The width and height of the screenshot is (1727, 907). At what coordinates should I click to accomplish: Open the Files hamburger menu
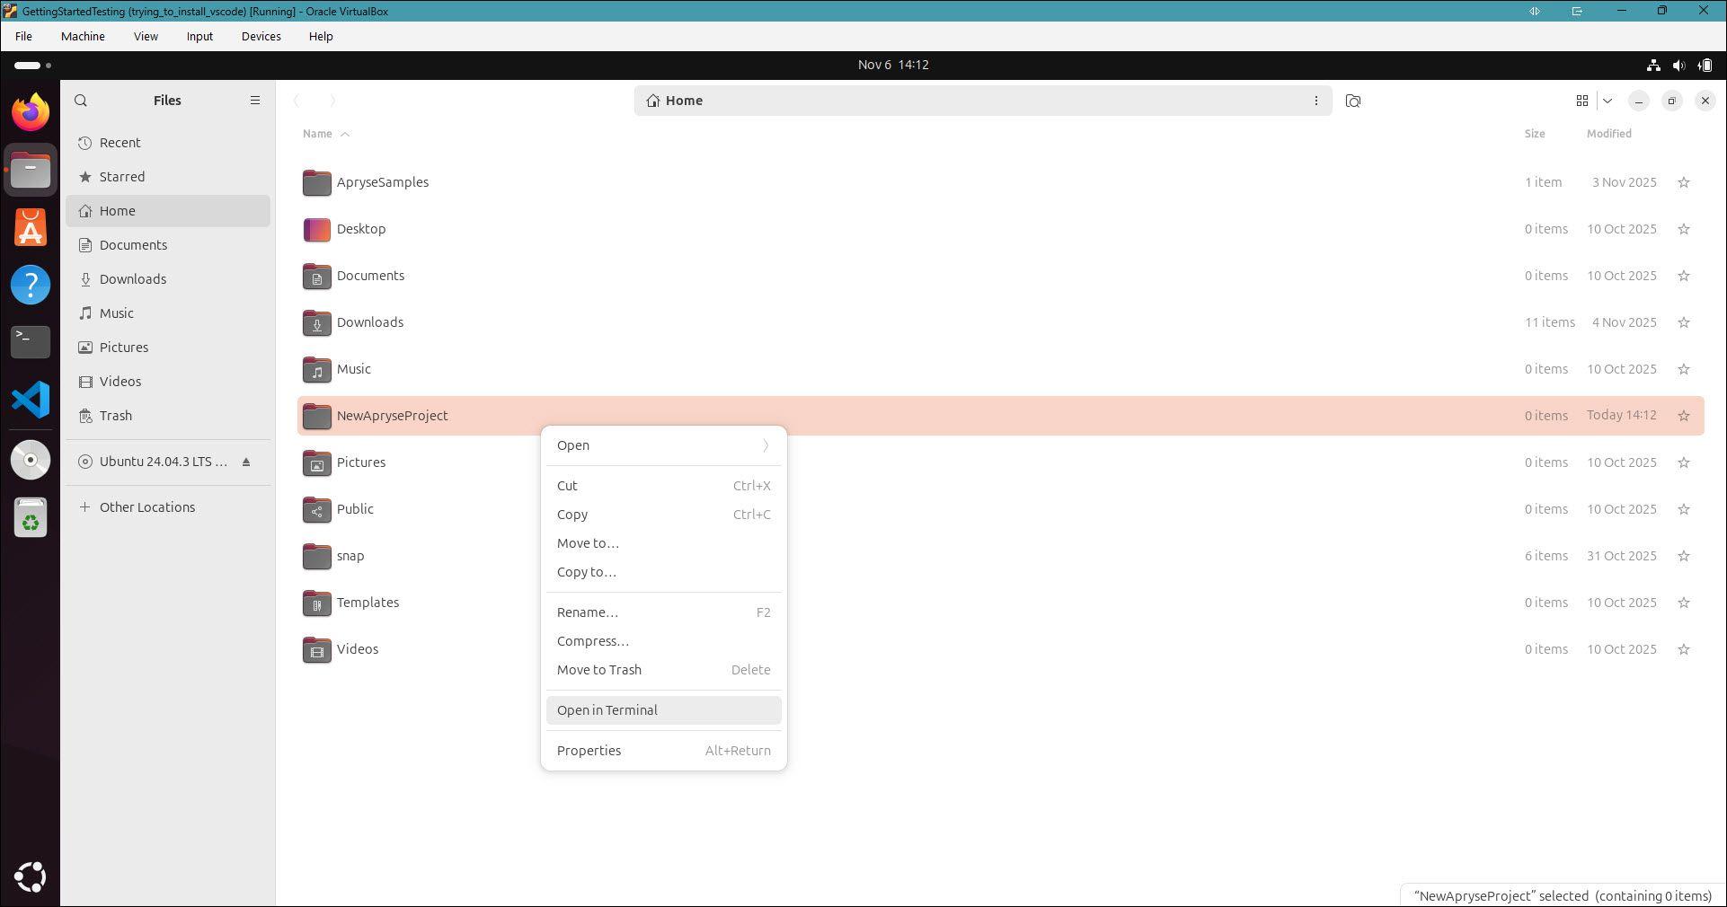point(254,101)
